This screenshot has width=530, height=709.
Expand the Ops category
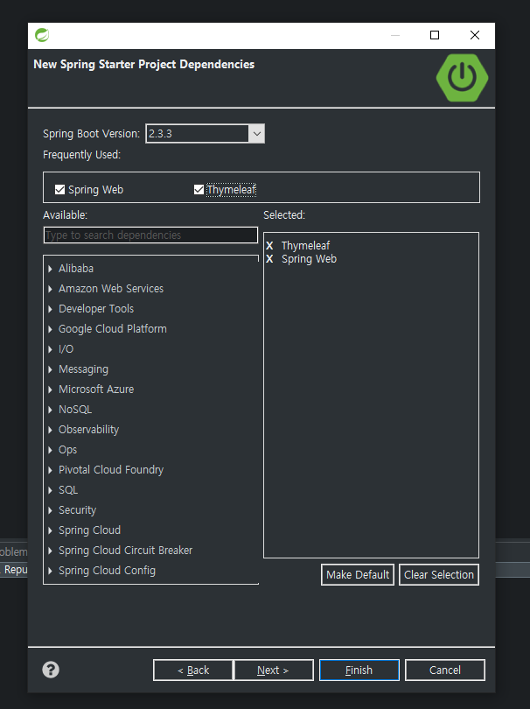click(x=50, y=449)
